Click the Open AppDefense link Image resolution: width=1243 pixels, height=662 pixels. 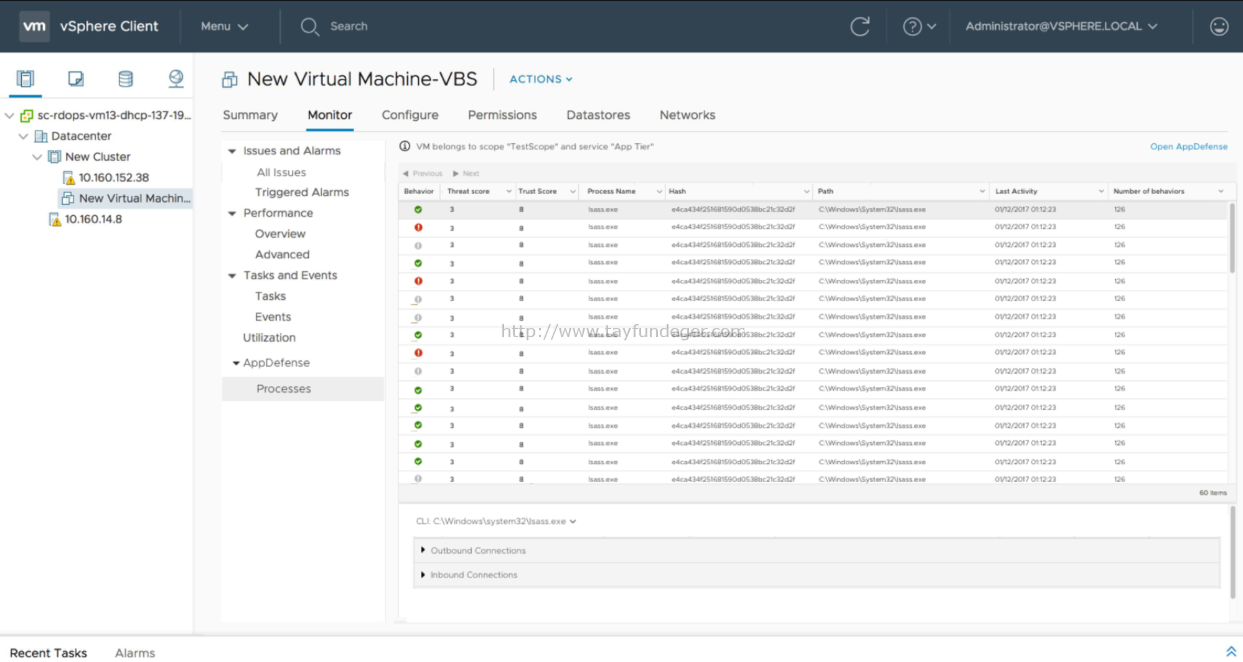pos(1188,147)
